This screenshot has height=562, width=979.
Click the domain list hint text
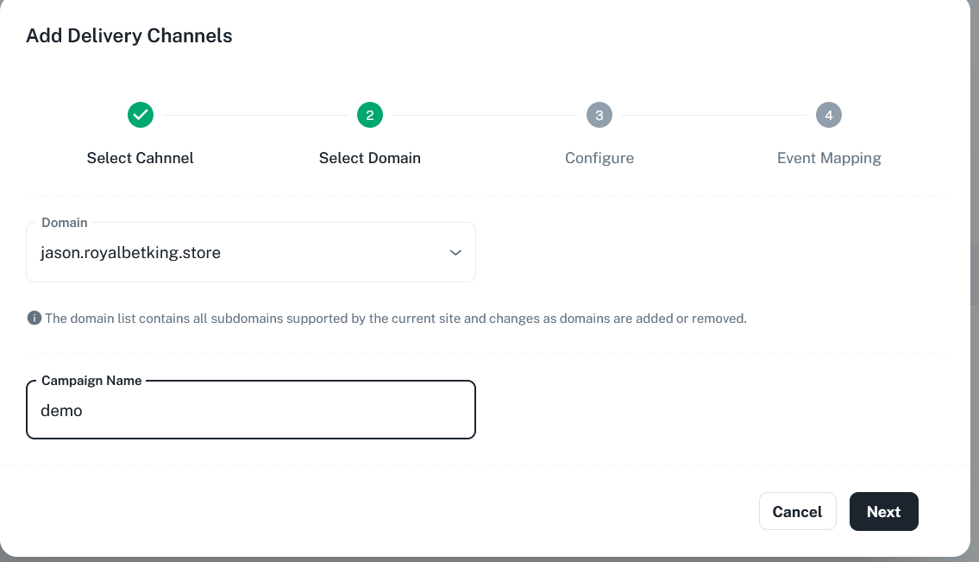(395, 319)
